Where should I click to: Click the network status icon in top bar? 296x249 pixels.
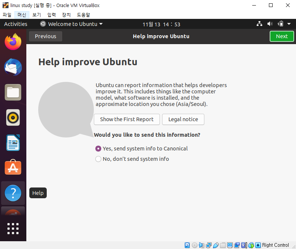coord(259,24)
